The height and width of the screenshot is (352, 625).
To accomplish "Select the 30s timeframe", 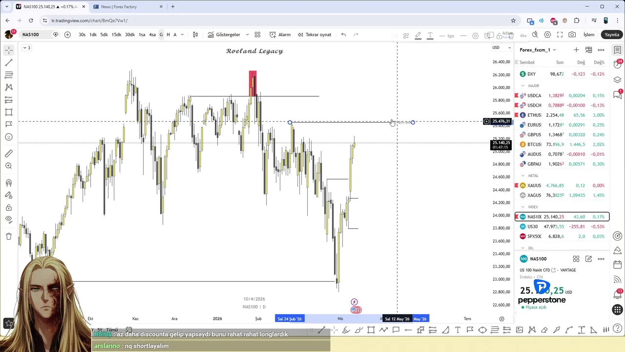I will tap(82, 35).
